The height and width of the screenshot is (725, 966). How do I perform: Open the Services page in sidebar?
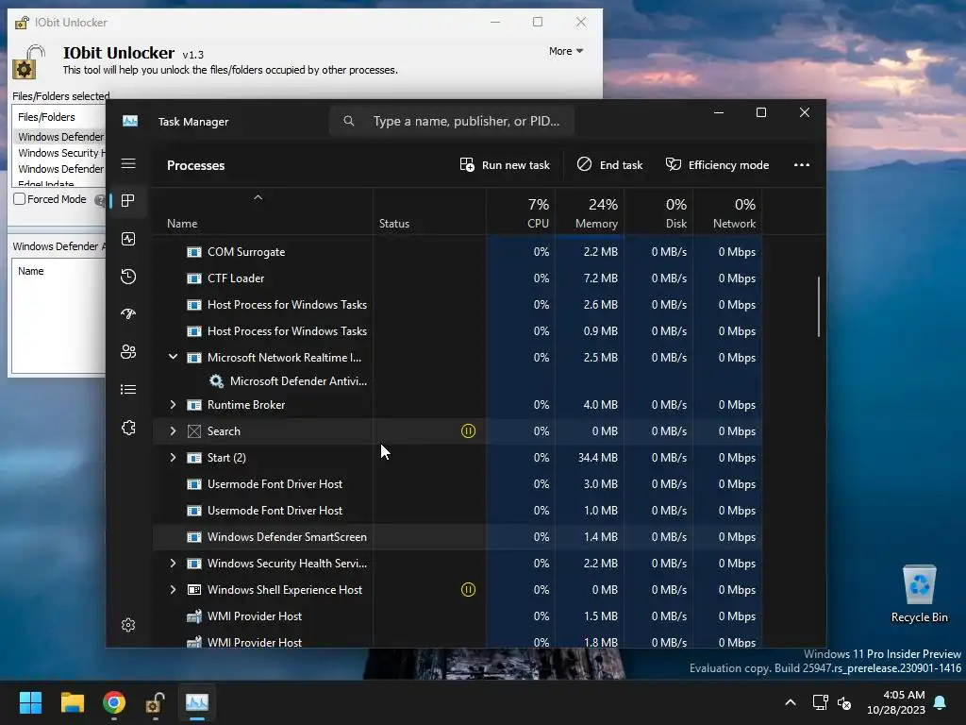(x=128, y=428)
